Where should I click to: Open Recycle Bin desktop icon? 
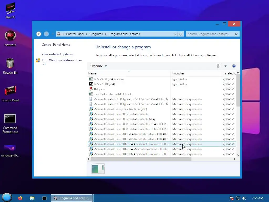(10, 66)
